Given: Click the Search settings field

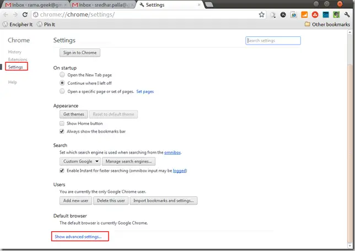Looking at the screenshot, I should coord(273,41).
